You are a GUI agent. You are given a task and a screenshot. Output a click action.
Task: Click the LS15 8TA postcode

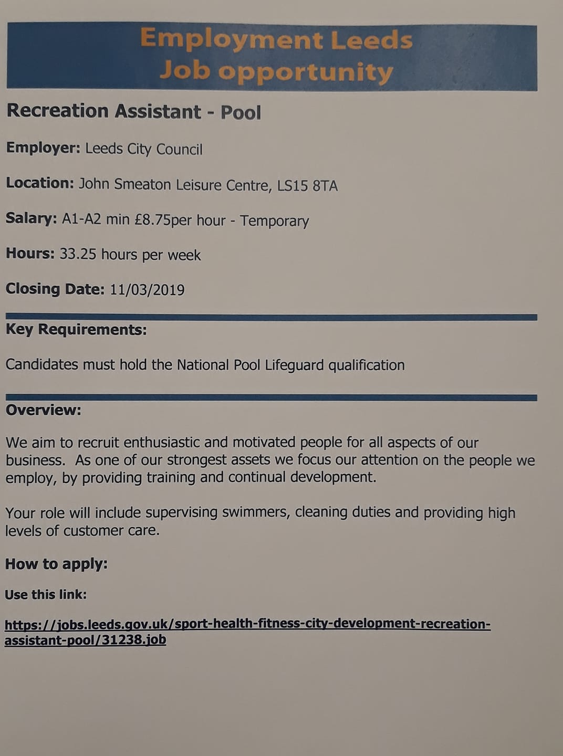[307, 186]
